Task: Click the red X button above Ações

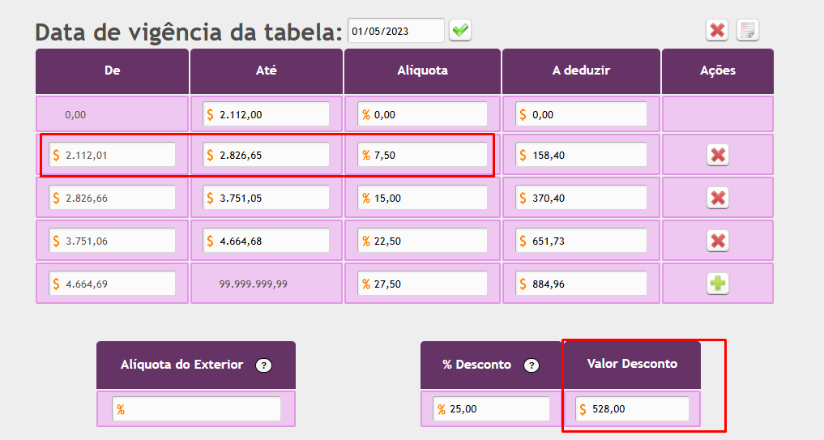Action: [717, 31]
